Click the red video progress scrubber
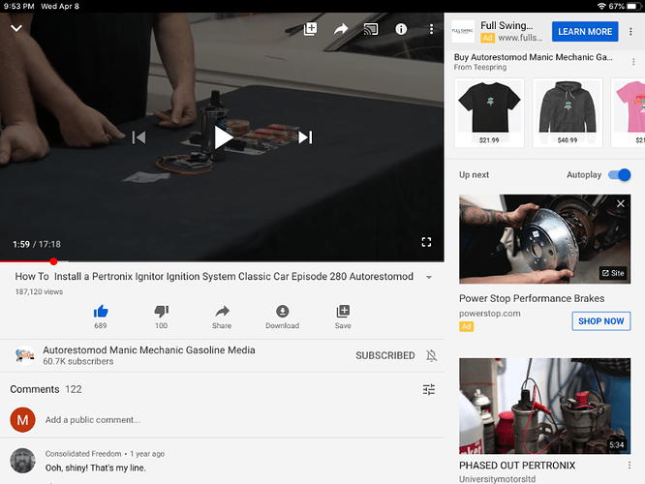Image resolution: width=645 pixels, height=484 pixels. click(53, 261)
